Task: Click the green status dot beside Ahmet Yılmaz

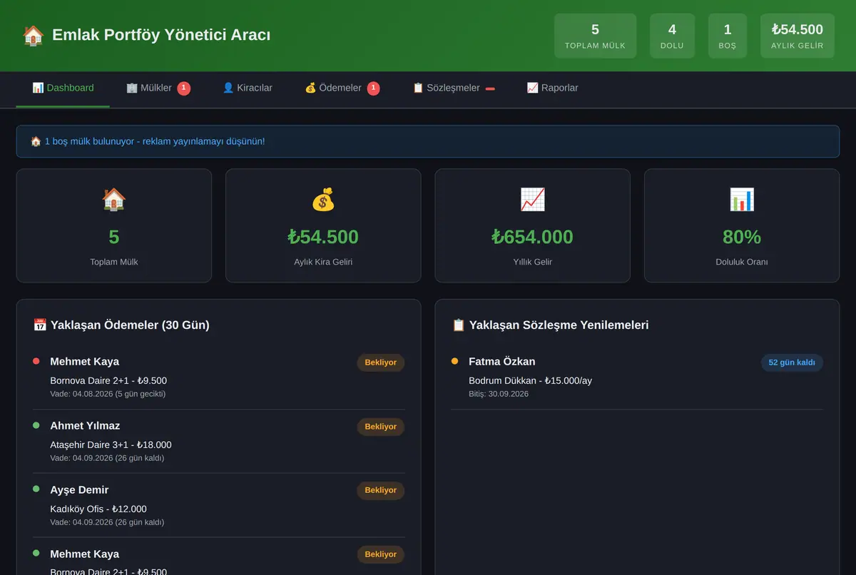Action: 36,425
